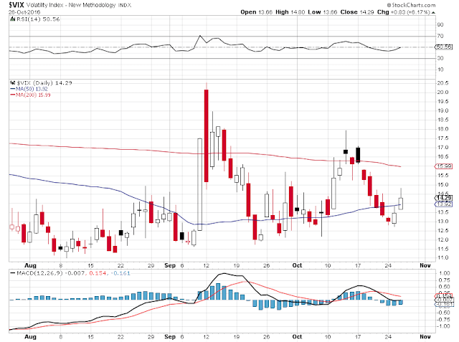Click the blue -0.161 MACD histogram value
This screenshot has height=342, width=459.
point(120,273)
